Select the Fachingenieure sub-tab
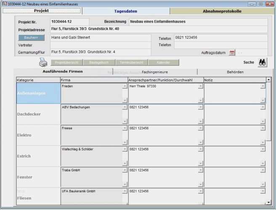The width and height of the screenshot is (276, 210). click(155, 72)
